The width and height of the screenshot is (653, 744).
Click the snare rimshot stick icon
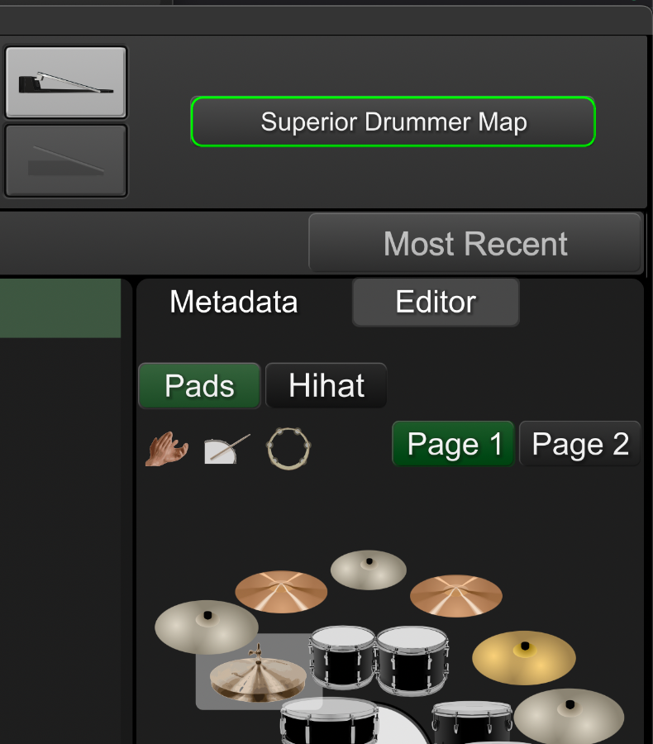(226, 449)
